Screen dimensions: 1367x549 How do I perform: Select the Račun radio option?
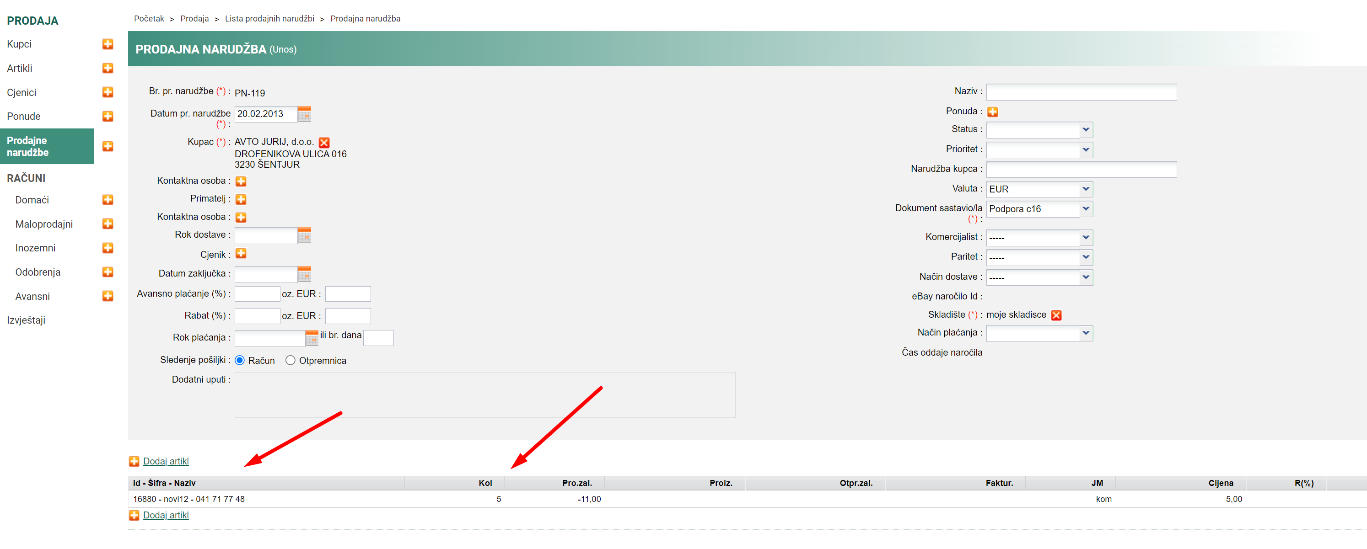pos(240,361)
